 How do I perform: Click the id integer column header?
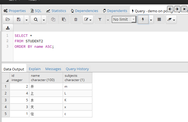pos(19,78)
